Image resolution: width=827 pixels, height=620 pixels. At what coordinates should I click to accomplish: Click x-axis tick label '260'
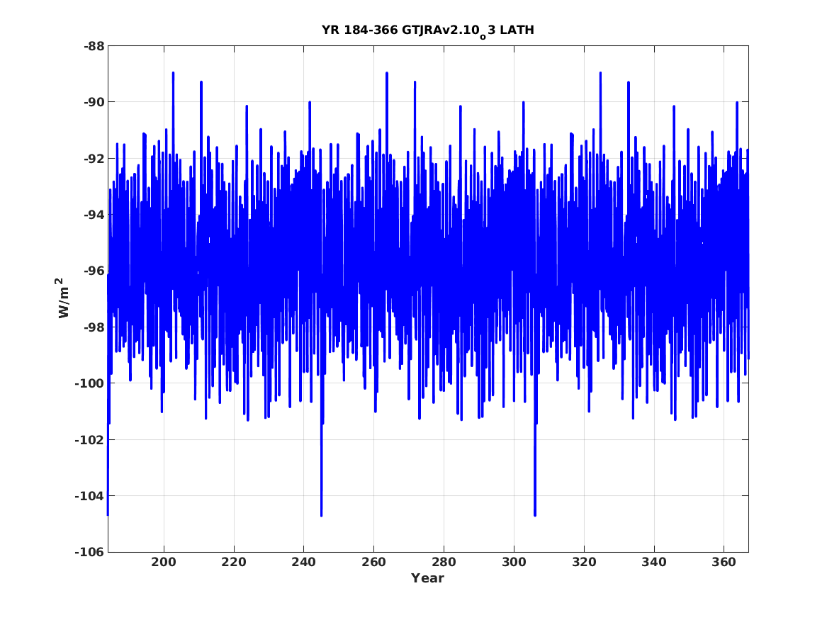[373, 562]
